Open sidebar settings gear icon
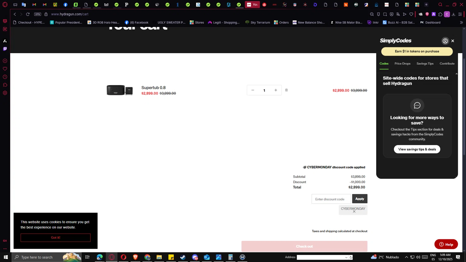The height and width of the screenshot is (262, 466). pyautogui.click(x=5, y=93)
